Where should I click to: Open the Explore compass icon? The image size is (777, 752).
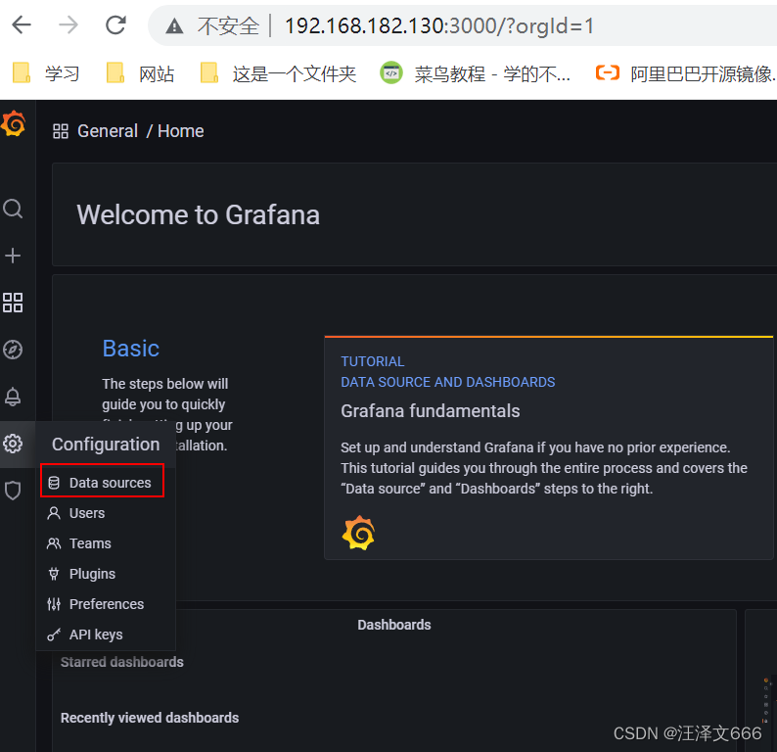pos(13,350)
